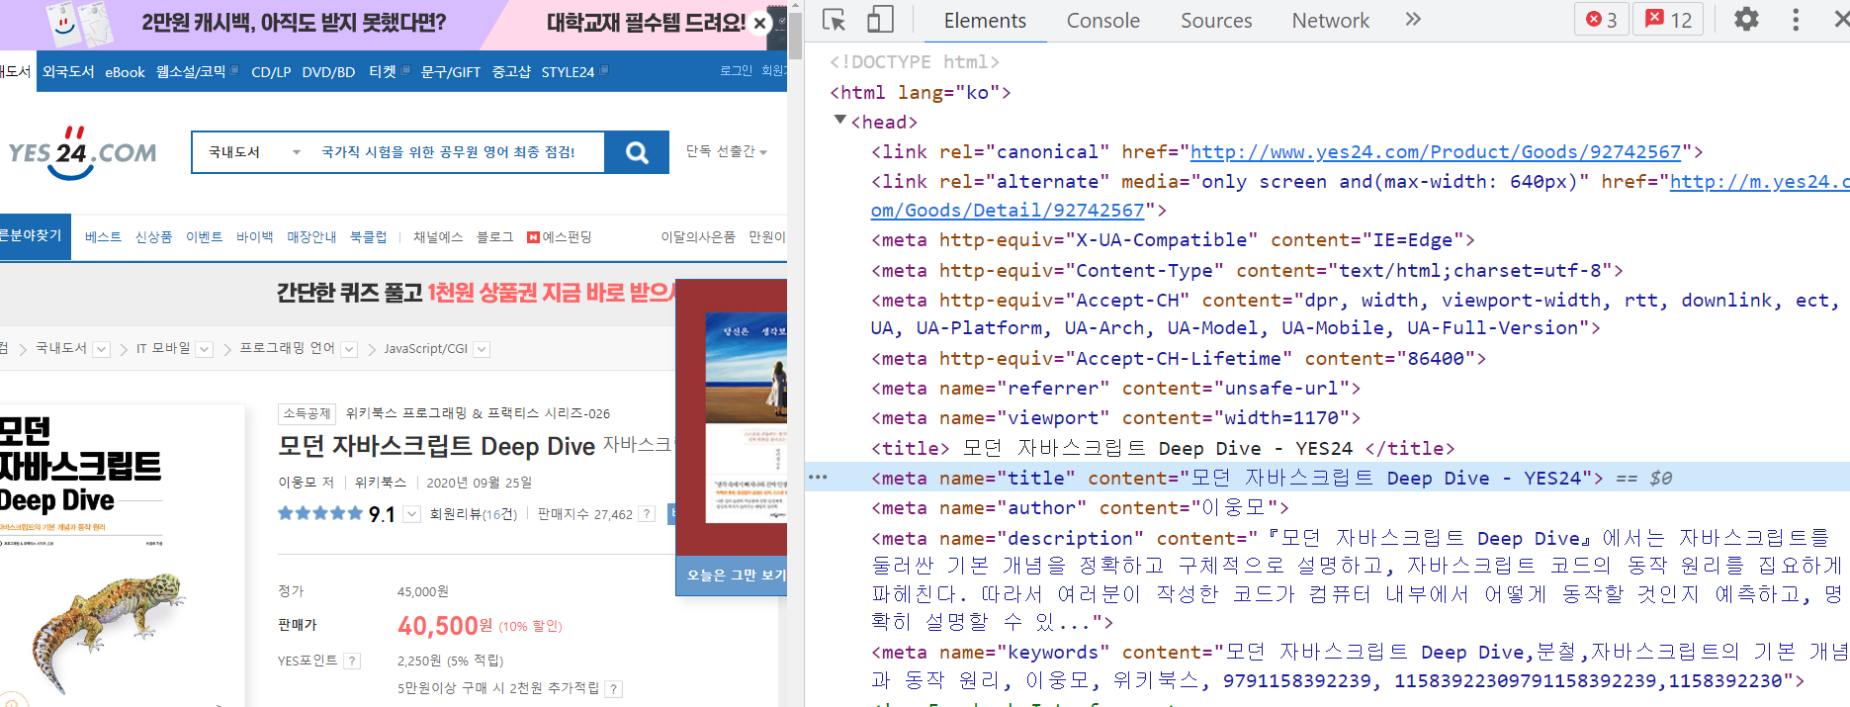Open DevTools three-dot customize menu
This screenshot has height=707, width=1850.
click(1796, 20)
